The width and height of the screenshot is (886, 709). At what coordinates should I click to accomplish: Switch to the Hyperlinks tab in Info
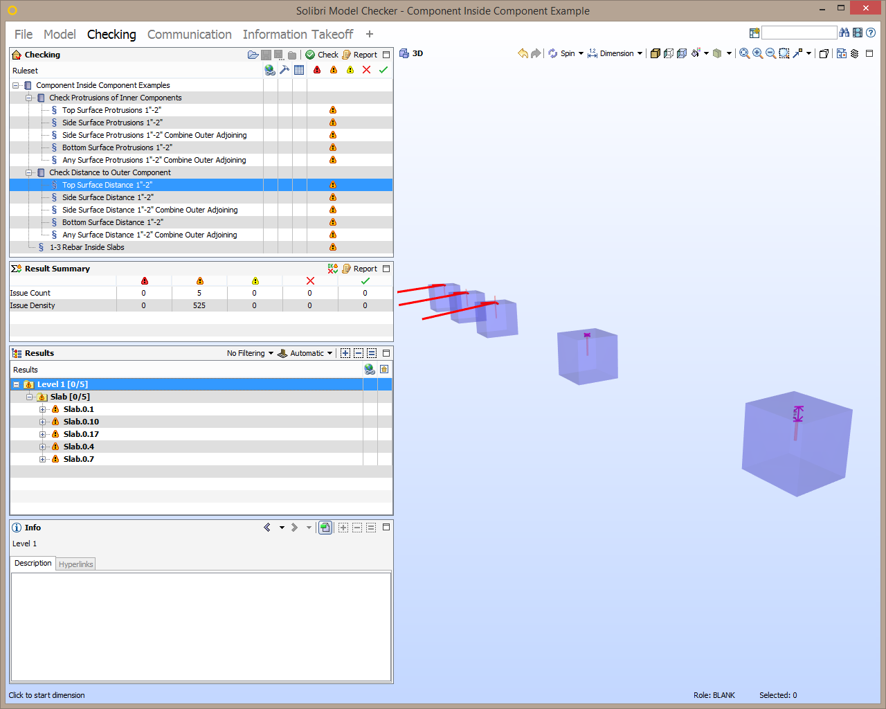click(x=75, y=564)
